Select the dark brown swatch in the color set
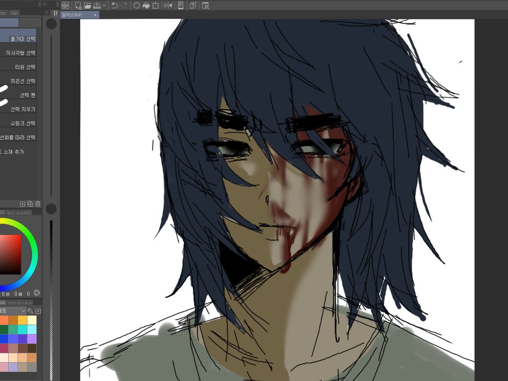Screen dimensions: 508x381 [32, 348]
